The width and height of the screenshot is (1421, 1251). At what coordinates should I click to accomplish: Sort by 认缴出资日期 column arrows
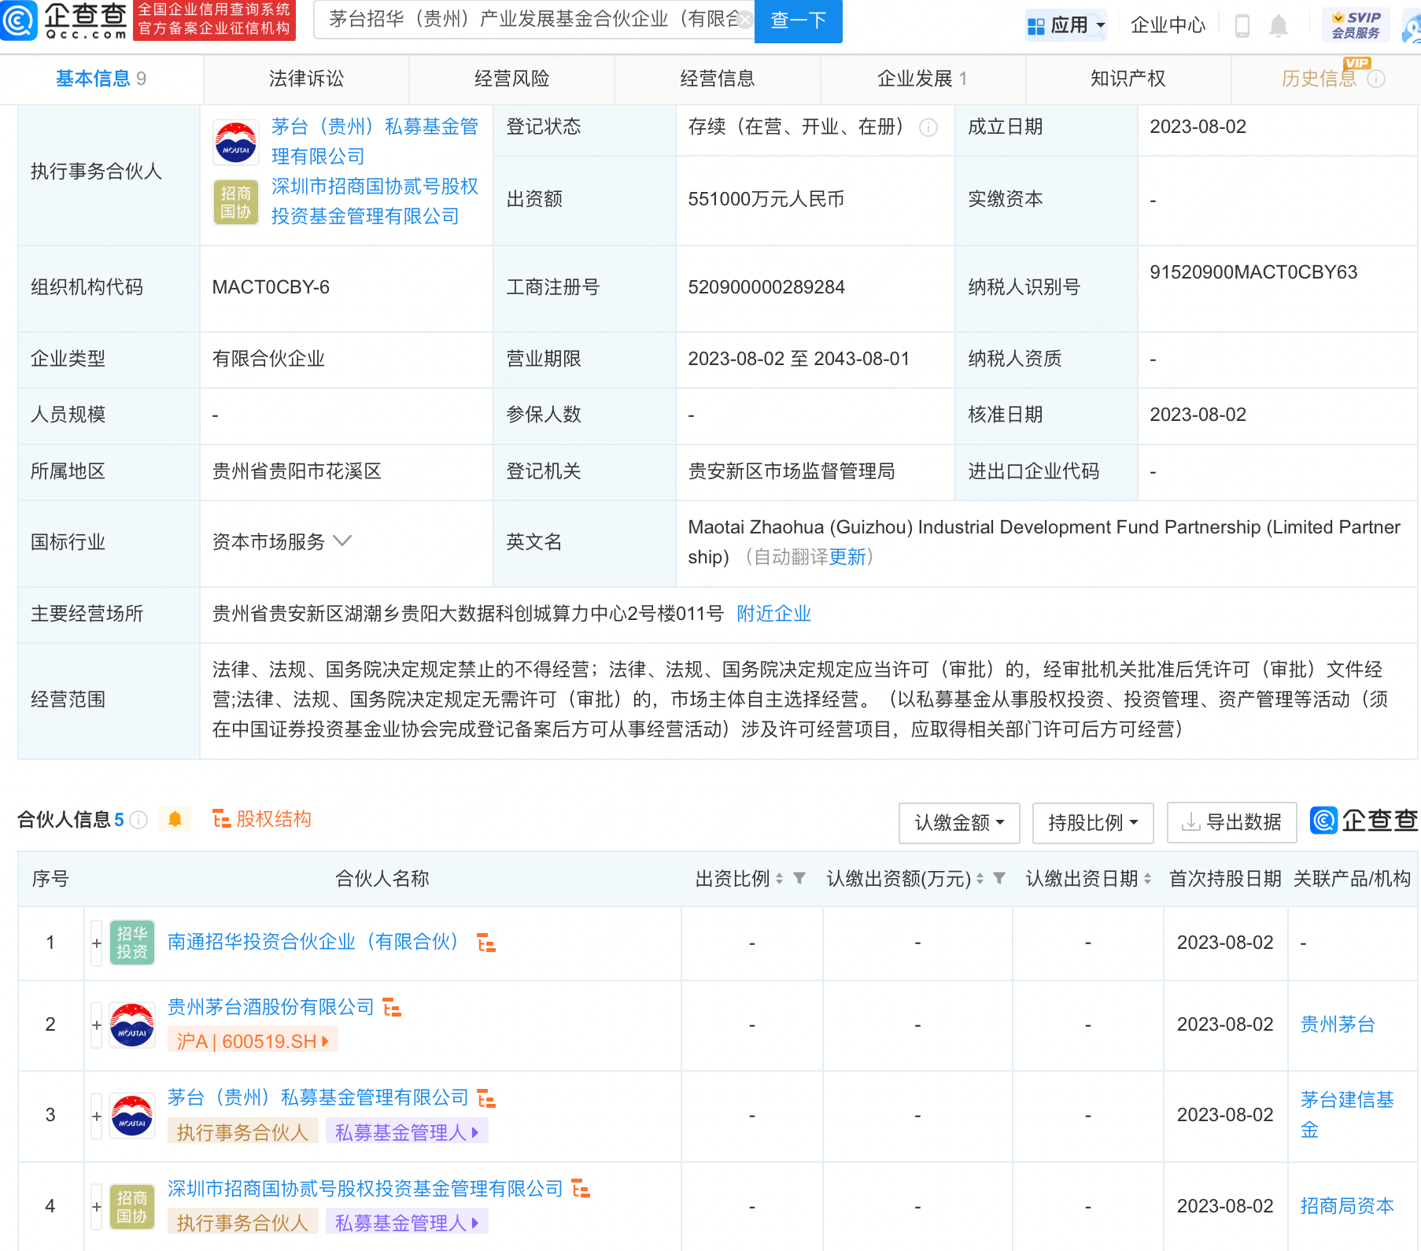click(x=1147, y=879)
